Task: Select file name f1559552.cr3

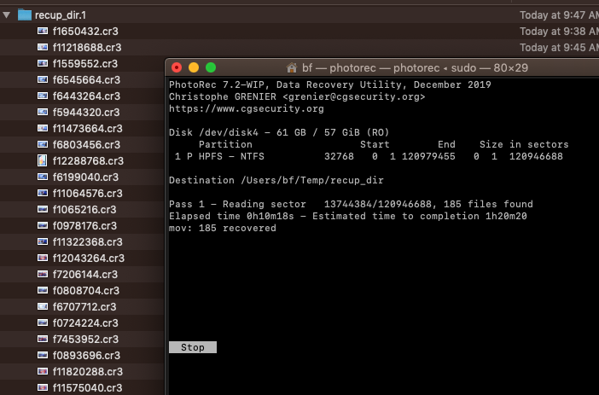Action: [x=85, y=64]
